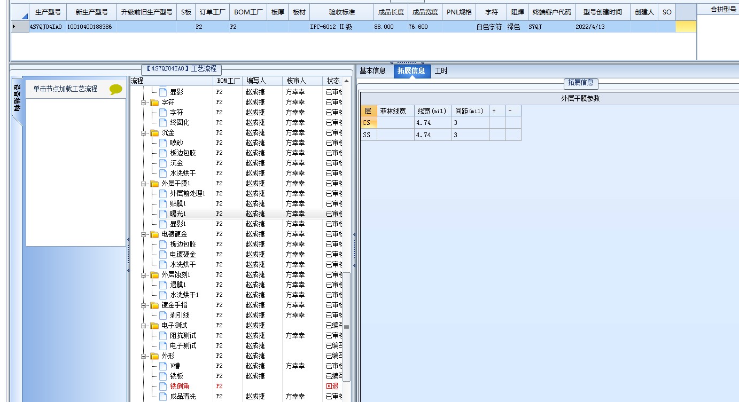
Task: Click the S7QJ customer code cell
Action: 551,27
